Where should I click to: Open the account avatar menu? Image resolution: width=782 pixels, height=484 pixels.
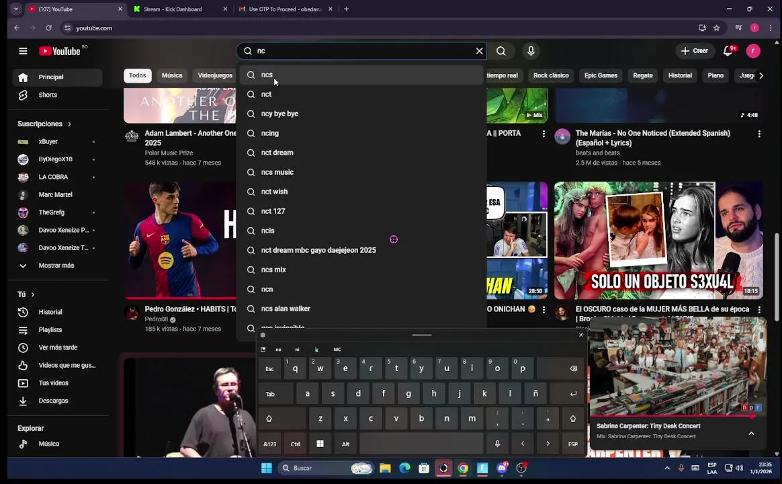[753, 51]
